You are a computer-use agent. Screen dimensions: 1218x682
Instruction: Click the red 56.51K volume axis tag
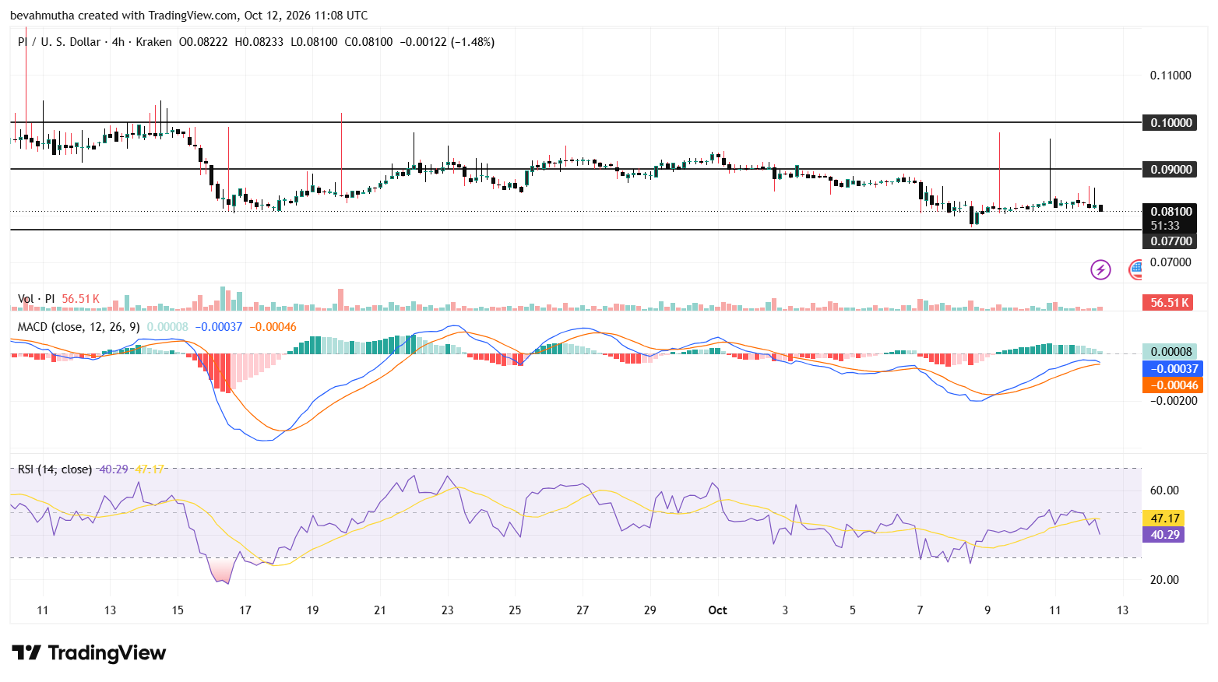coord(1167,302)
